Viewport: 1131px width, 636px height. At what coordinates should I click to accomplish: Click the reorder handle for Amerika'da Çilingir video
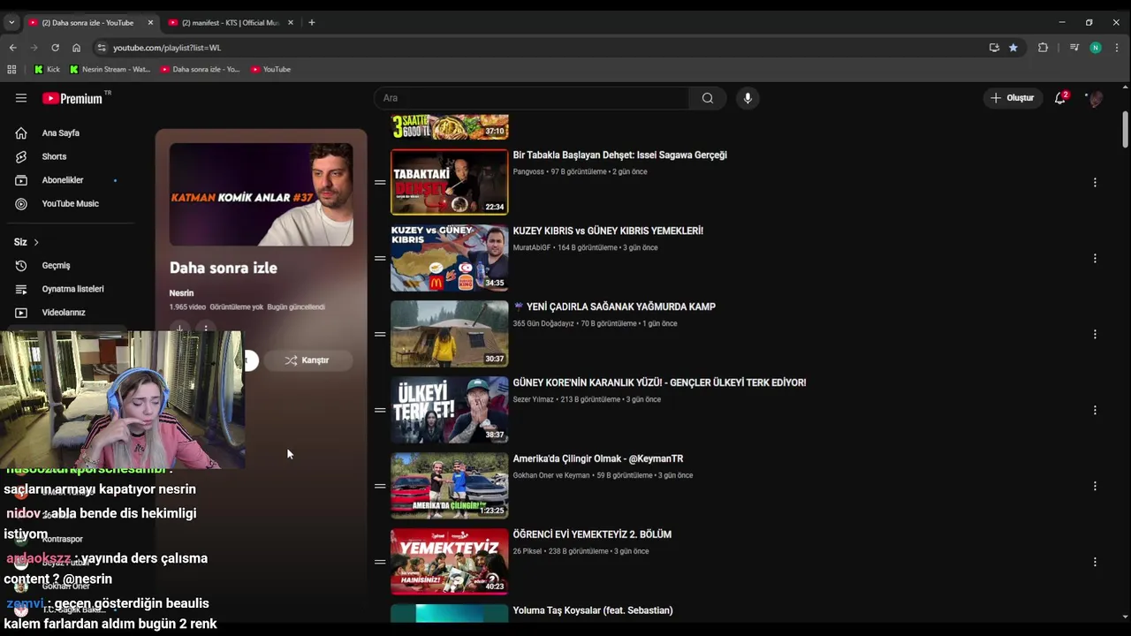[x=380, y=487]
